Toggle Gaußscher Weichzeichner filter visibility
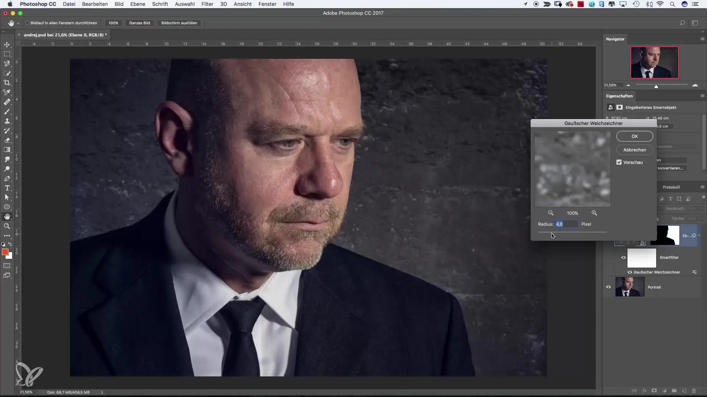Viewport: 707px width, 397px height. pyautogui.click(x=630, y=272)
